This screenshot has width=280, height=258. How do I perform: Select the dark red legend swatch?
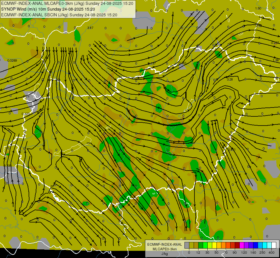coord(237,245)
